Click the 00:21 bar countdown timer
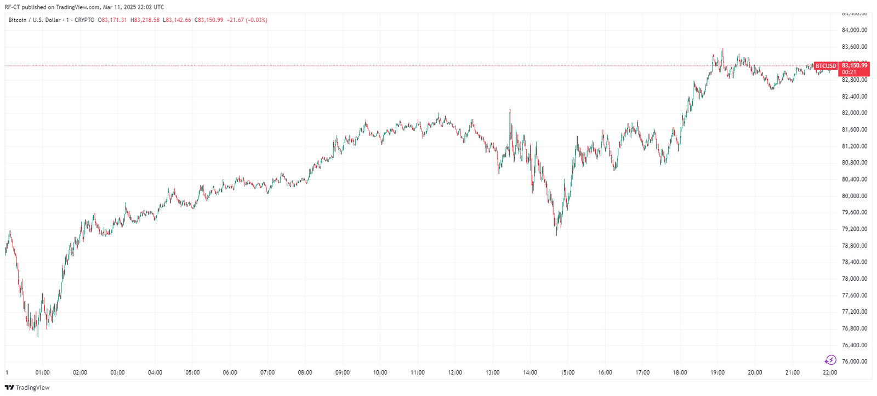Screen dimensions: 877x396 pos(849,72)
